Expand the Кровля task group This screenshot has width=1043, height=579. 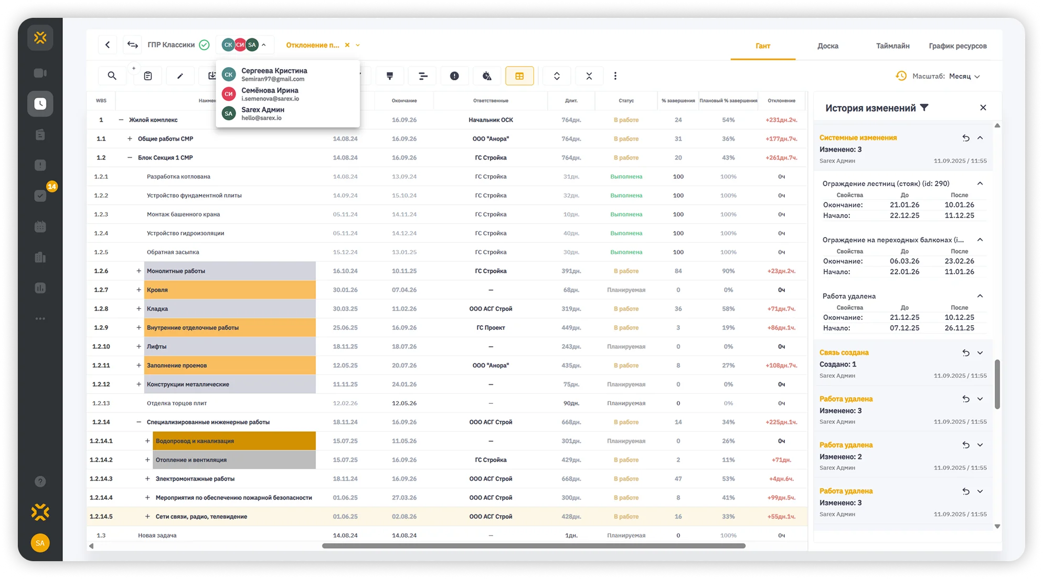pos(139,290)
